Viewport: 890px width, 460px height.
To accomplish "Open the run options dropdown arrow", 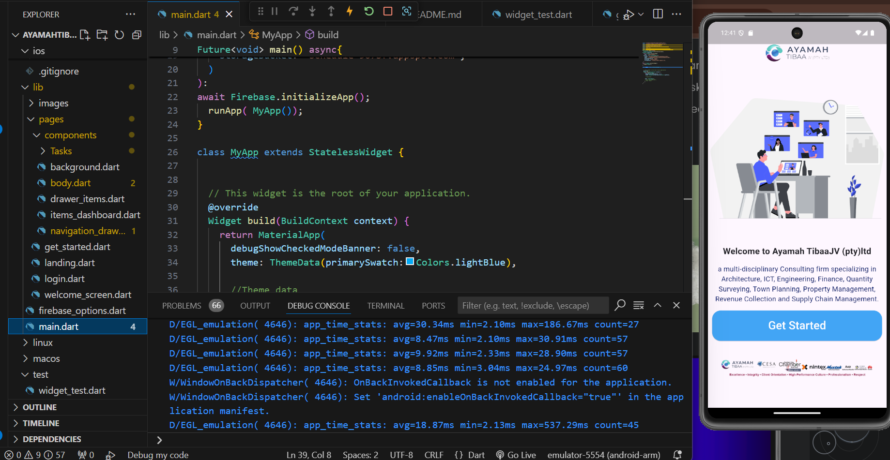I will click(641, 15).
